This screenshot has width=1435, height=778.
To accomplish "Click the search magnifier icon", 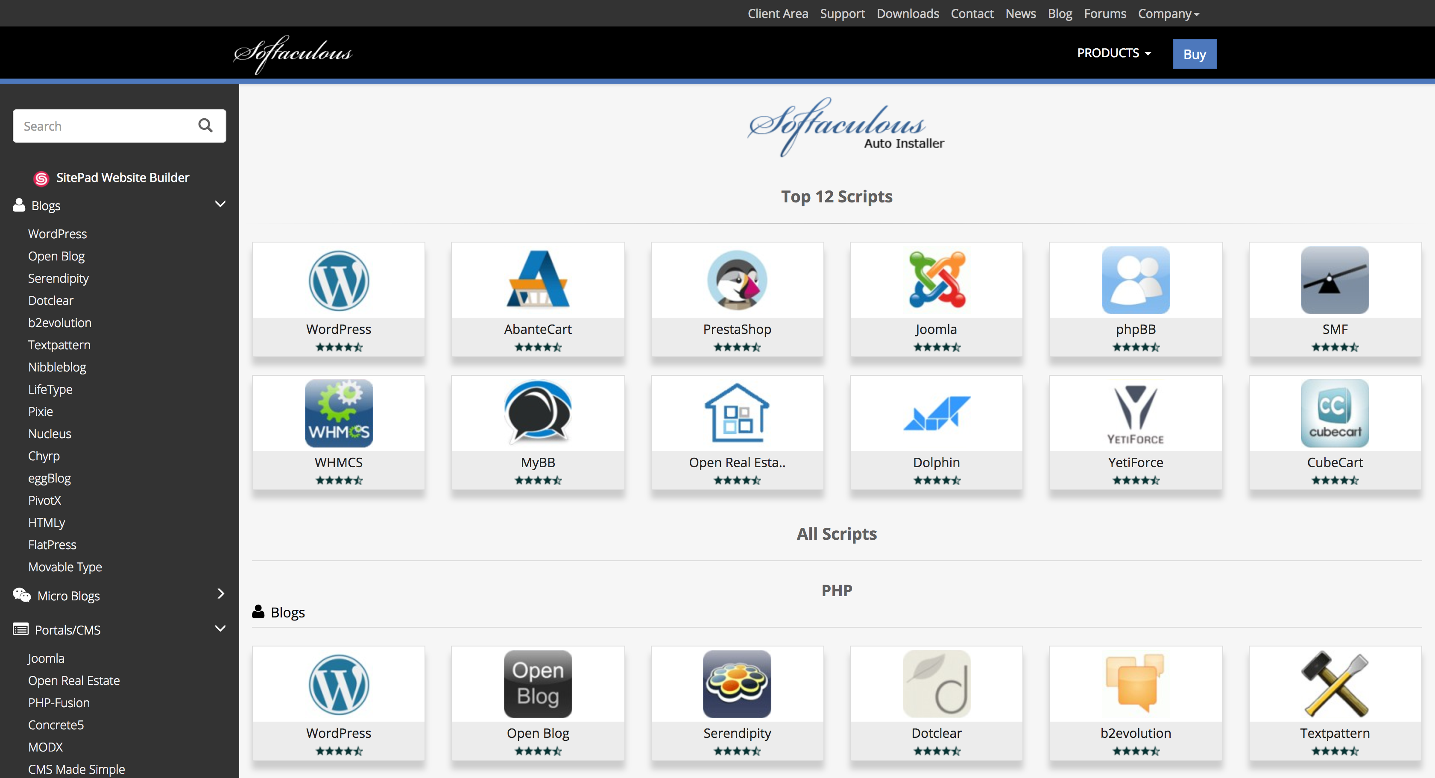I will coord(205,126).
